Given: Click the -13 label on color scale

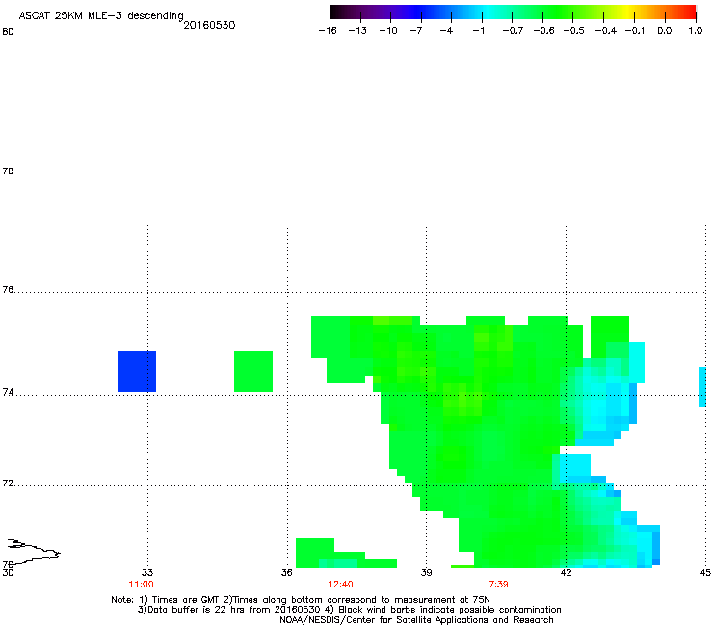Looking at the screenshot, I should point(357,31).
